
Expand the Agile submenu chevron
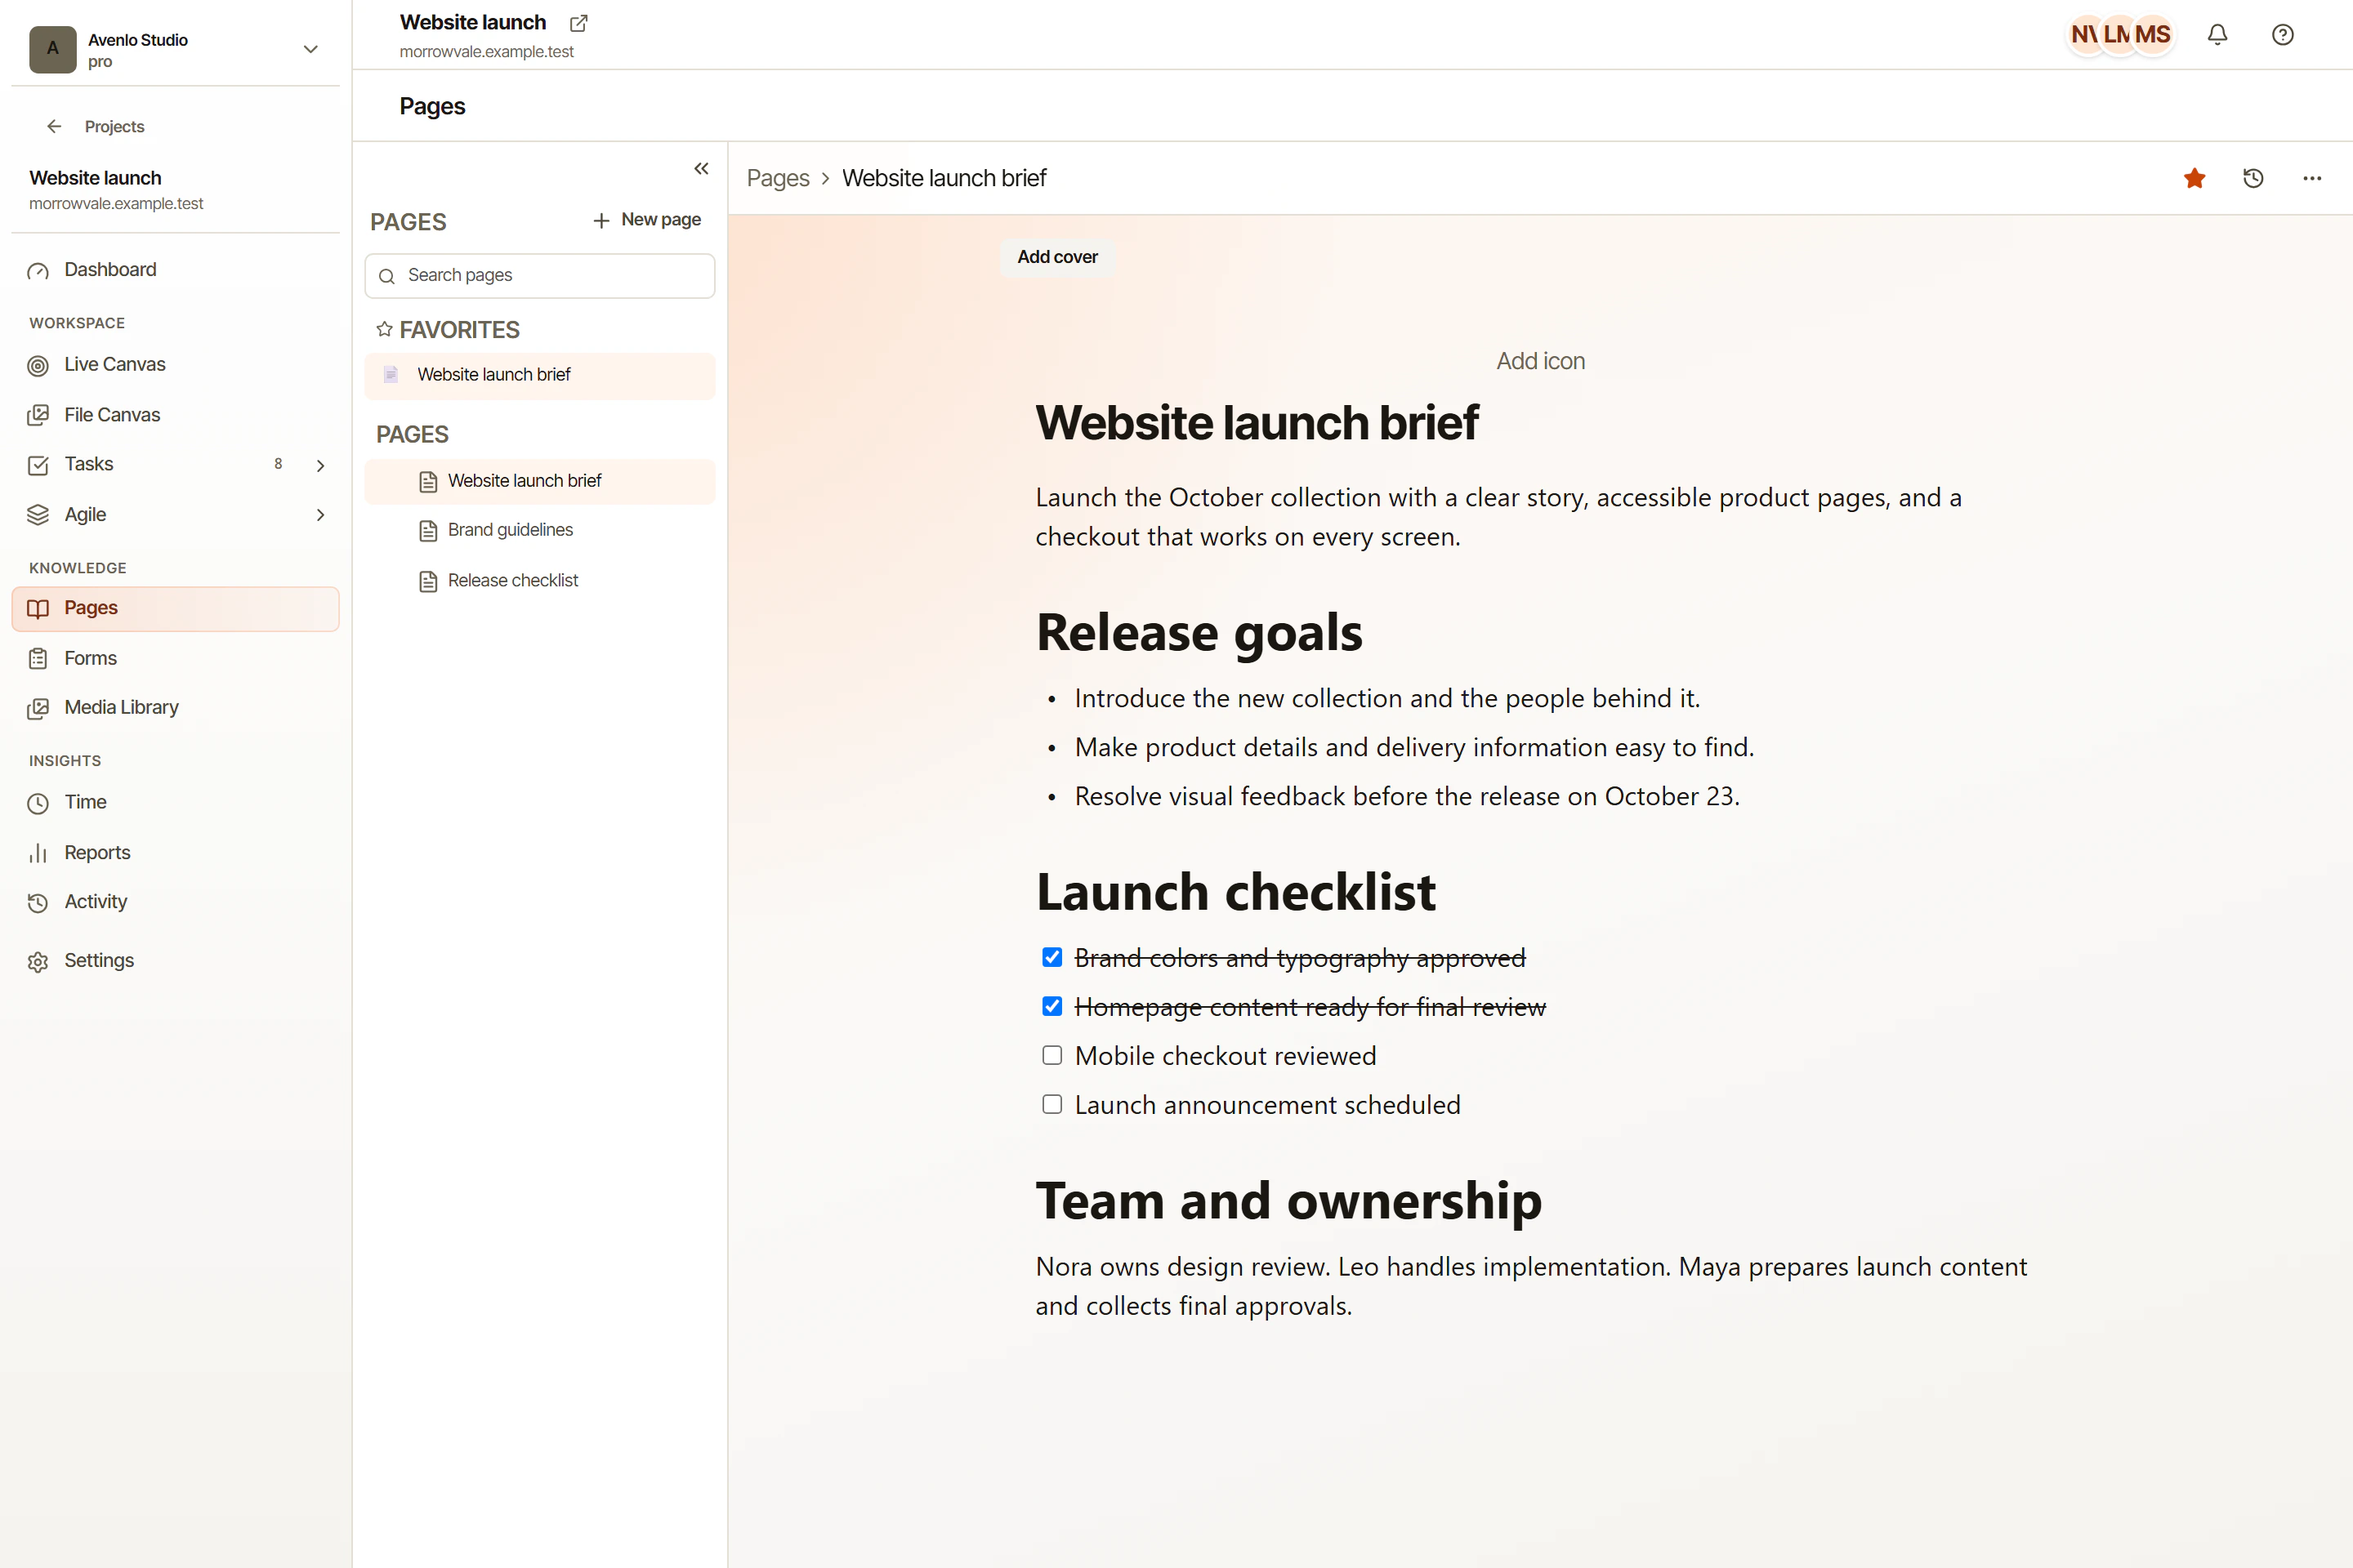[x=320, y=515]
